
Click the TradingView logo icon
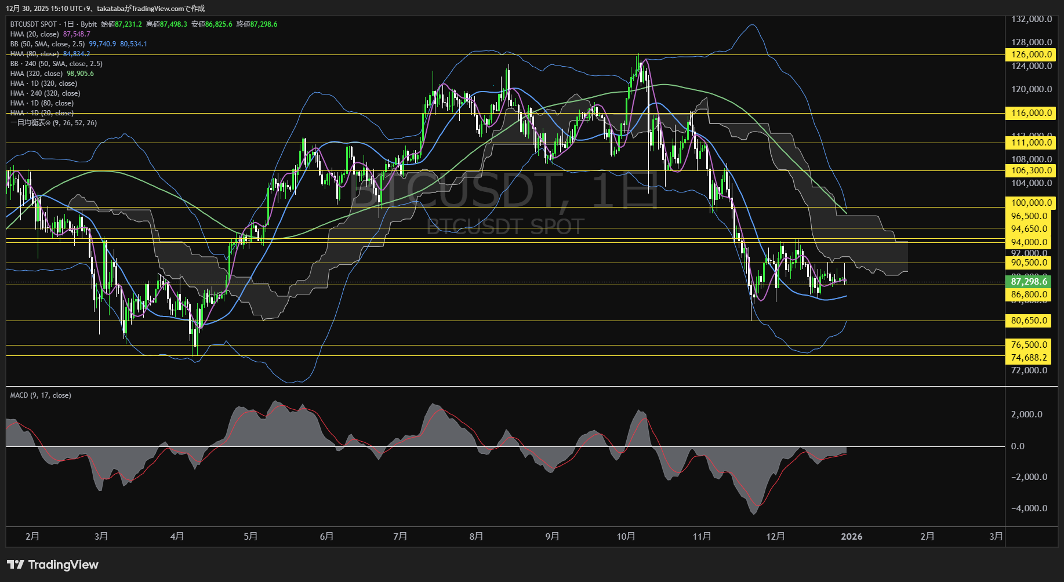16,565
